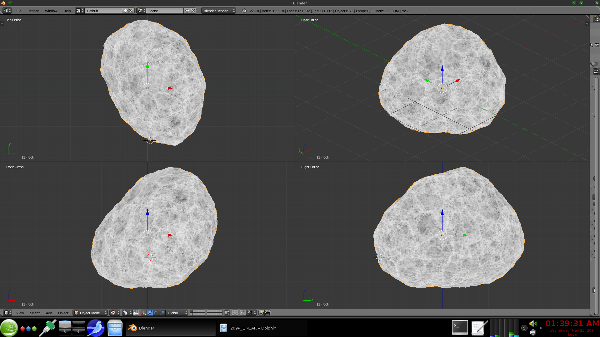Open the View menu in 3D viewport header
Viewport: 600px width, 337px height.
pos(20,313)
